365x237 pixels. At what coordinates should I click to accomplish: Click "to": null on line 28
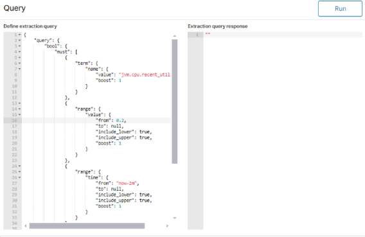pyautogui.click(x=109, y=189)
